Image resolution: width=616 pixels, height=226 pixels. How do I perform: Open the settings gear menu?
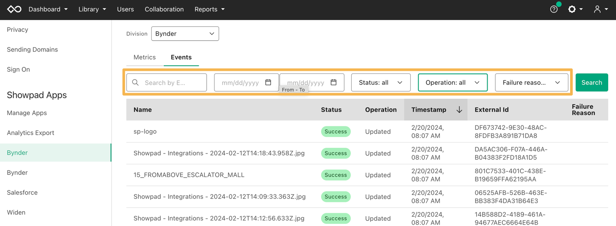click(575, 9)
